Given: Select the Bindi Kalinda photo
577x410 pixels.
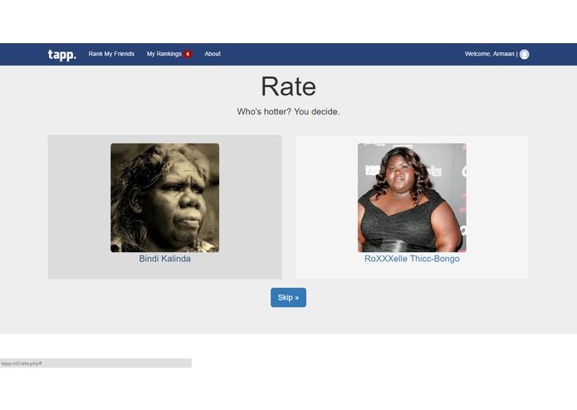Looking at the screenshot, I should tap(165, 198).
